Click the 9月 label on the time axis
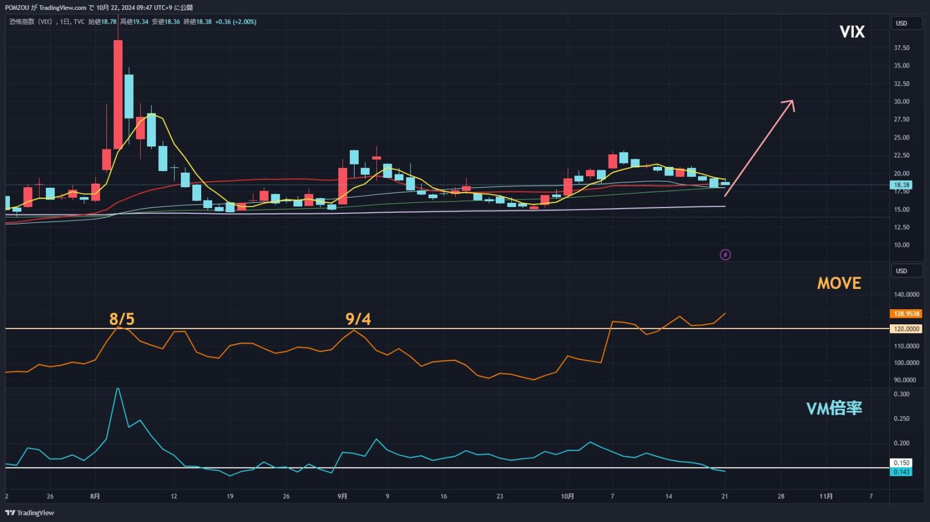 point(342,496)
